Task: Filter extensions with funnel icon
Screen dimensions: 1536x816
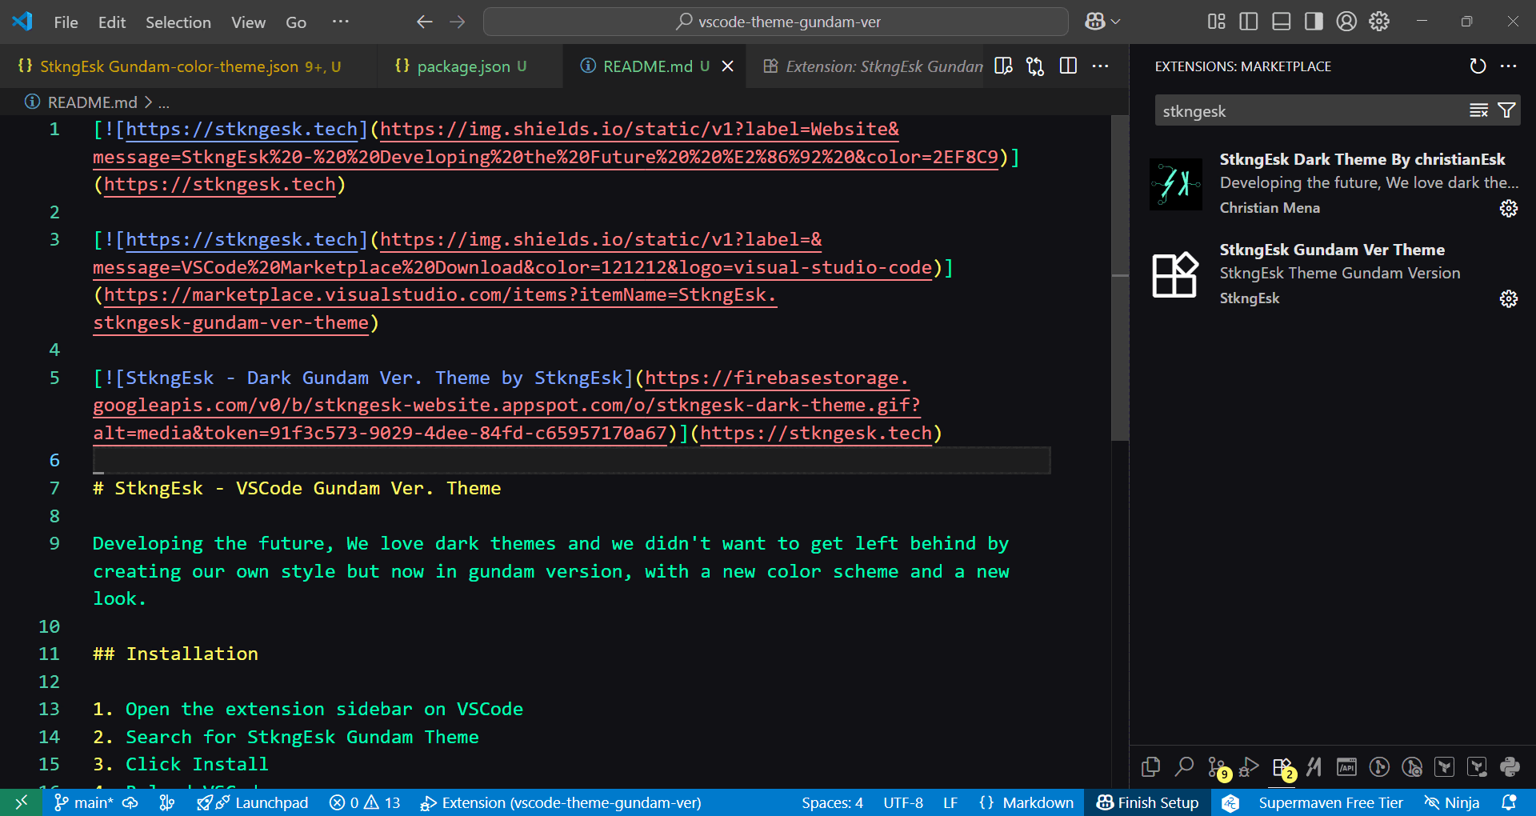Action: point(1506,110)
